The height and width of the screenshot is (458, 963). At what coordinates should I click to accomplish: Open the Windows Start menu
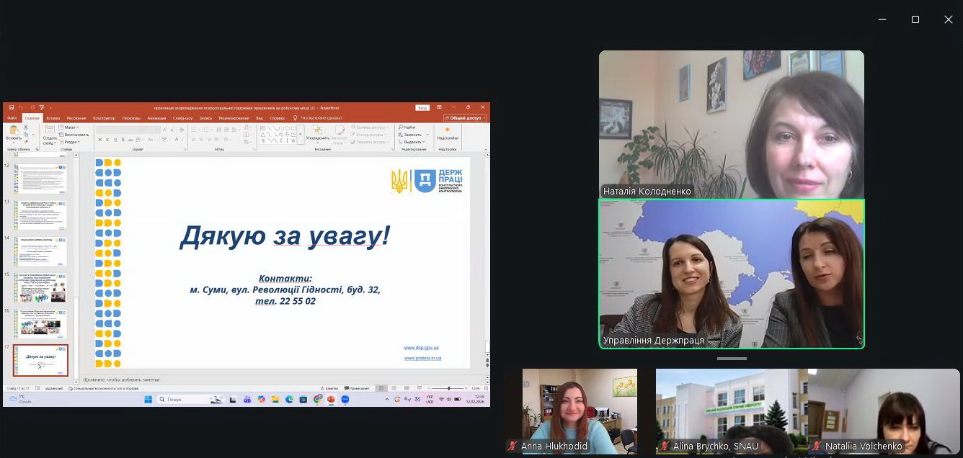148,399
